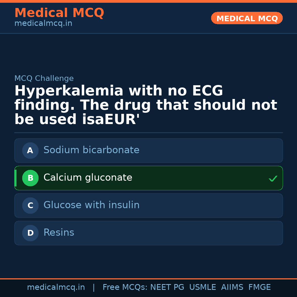Click the AIIMS footer label
This screenshot has height=297, width=297.
click(x=232, y=287)
